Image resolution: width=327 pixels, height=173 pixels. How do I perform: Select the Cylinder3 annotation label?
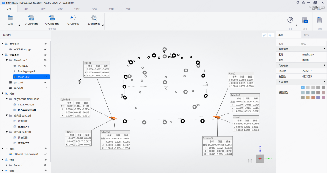217,146
